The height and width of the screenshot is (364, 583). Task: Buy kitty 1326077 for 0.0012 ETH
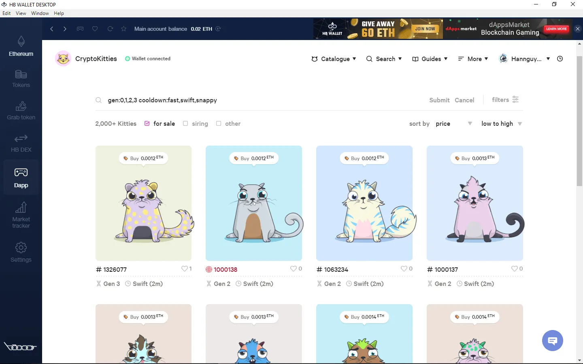[x=143, y=158]
